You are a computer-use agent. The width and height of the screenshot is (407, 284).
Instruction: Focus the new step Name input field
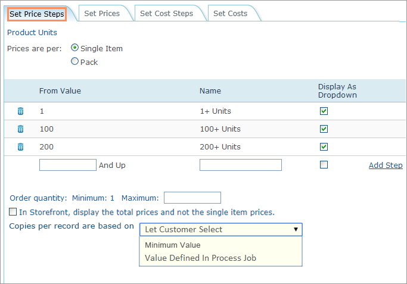point(241,165)
